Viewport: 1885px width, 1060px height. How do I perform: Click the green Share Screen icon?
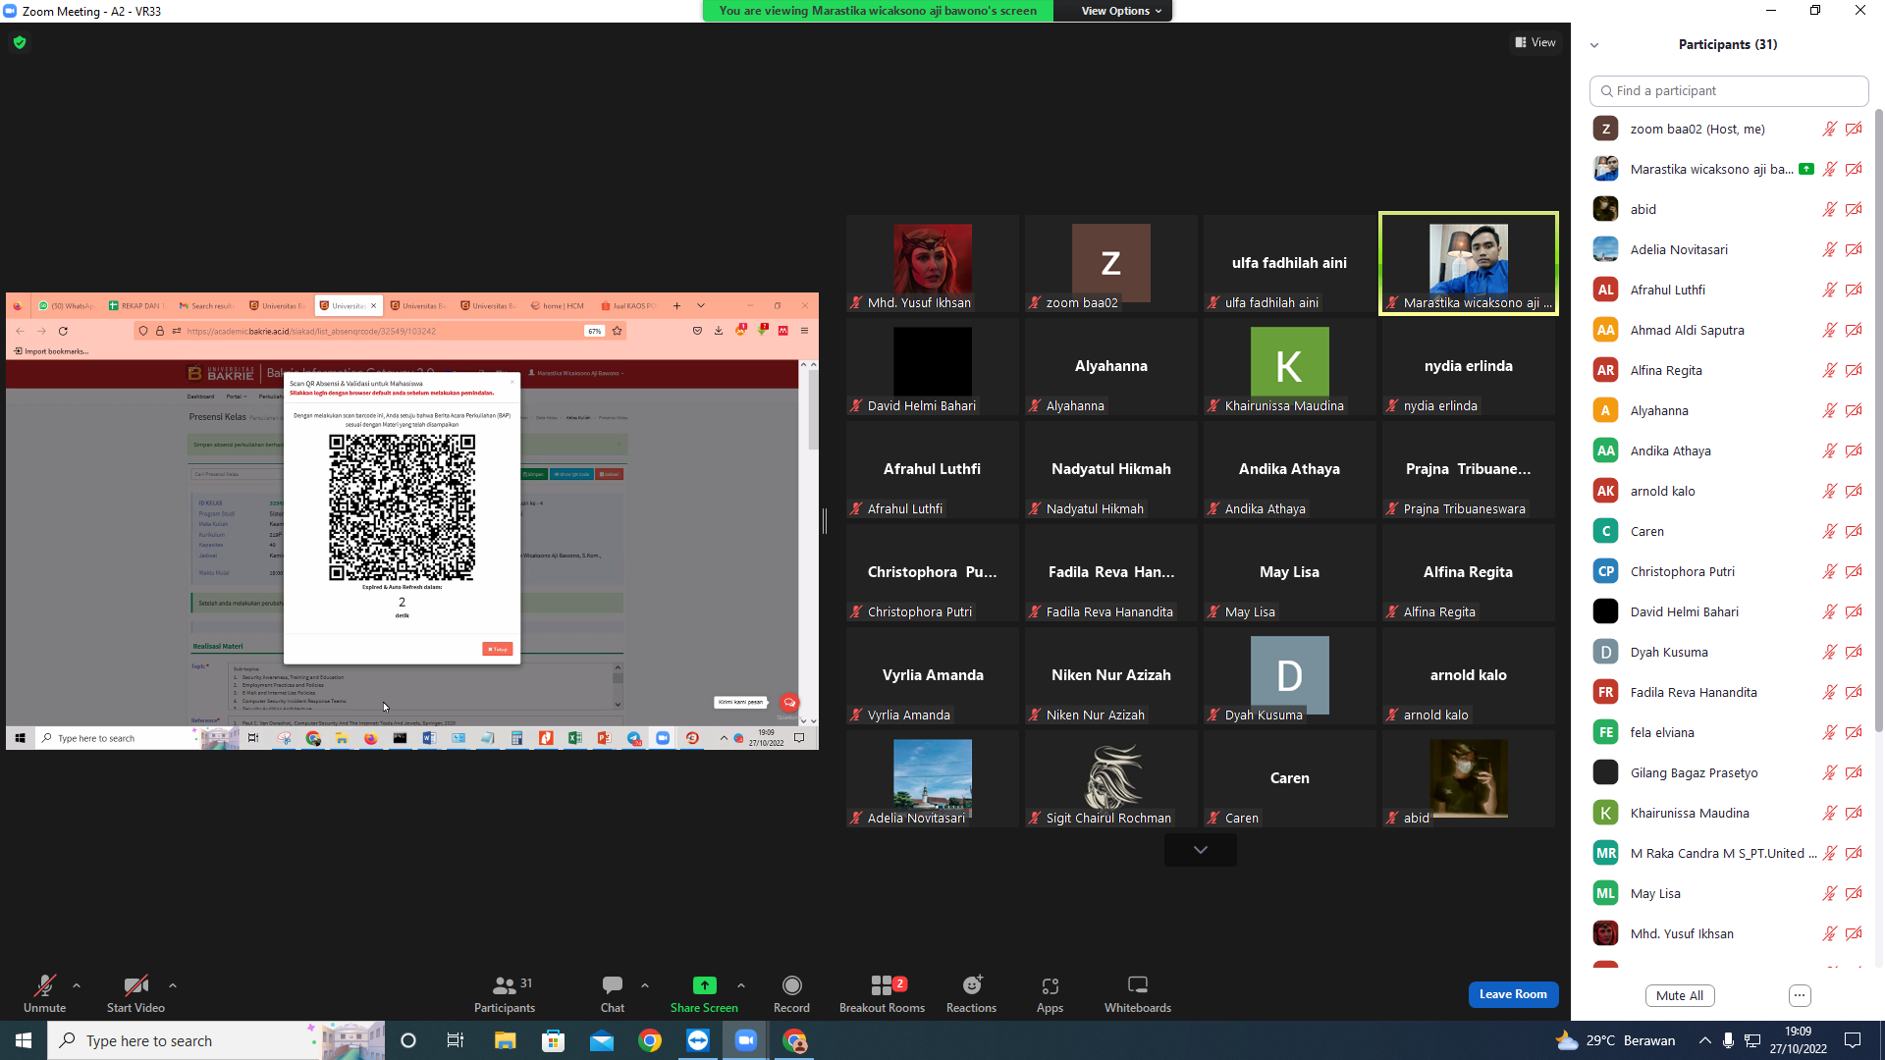coord(704,985)
